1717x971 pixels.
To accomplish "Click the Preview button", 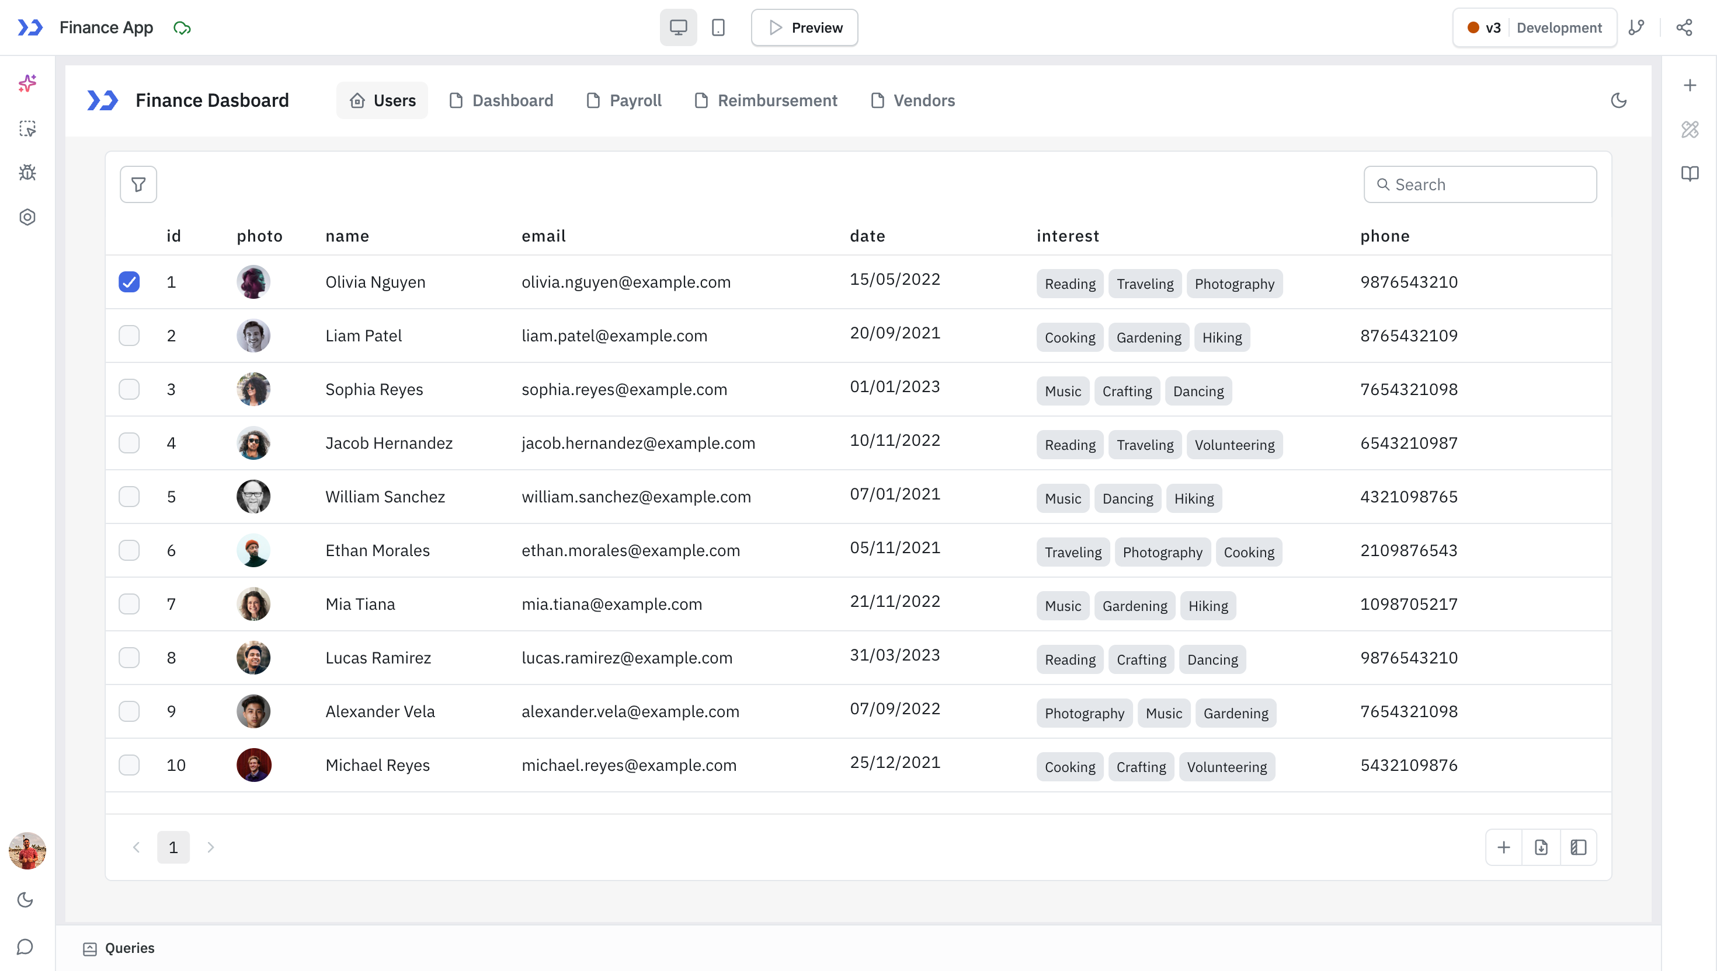I will point(804,27).
